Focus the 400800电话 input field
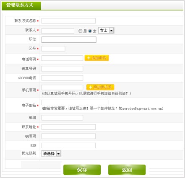 pyautogui.click(x=62, y=78)
